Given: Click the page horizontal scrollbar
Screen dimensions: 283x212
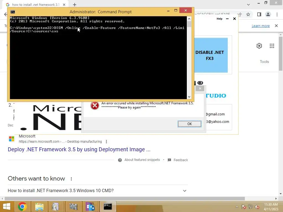Looking at the screenshot, I should click(x=125, y=198).
